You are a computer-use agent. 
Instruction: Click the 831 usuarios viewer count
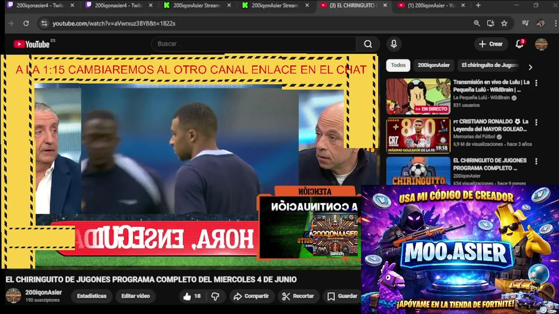pos(466,106)
